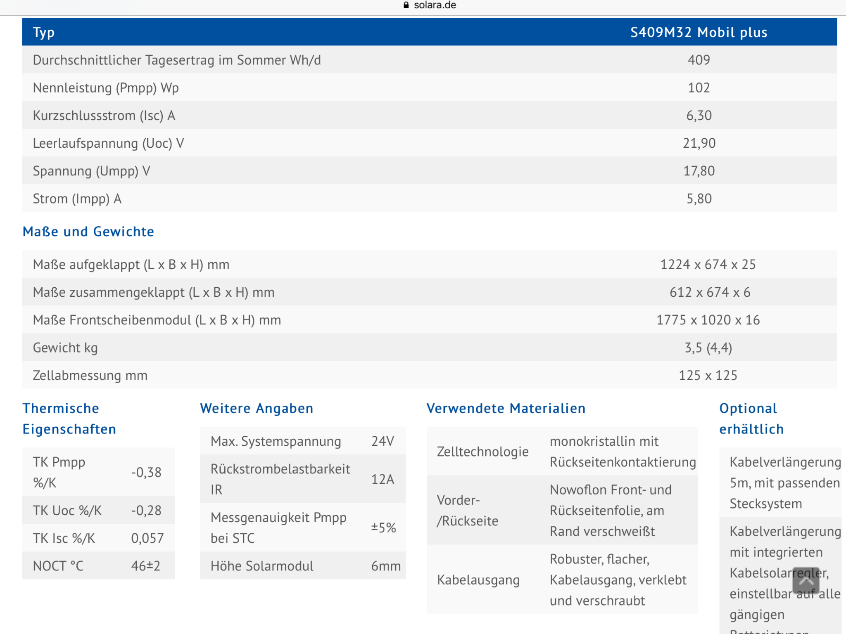Click the value 102
Viewport: 846px width, 634px height.
pos(699,88)
